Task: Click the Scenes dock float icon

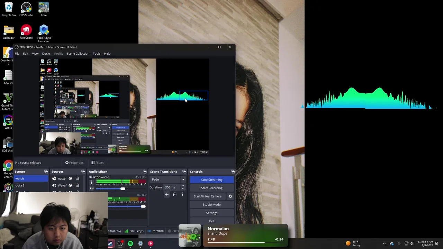Action: [x=46, y=172]
